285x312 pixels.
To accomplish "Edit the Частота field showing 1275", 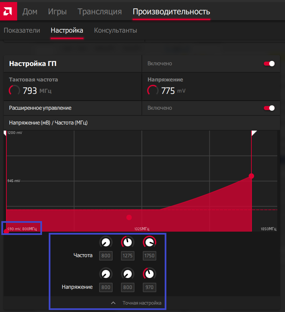I will tap(128, 256).
